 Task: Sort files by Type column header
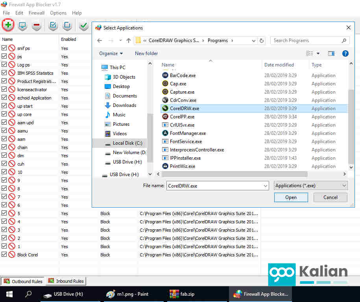pos(316,65)
